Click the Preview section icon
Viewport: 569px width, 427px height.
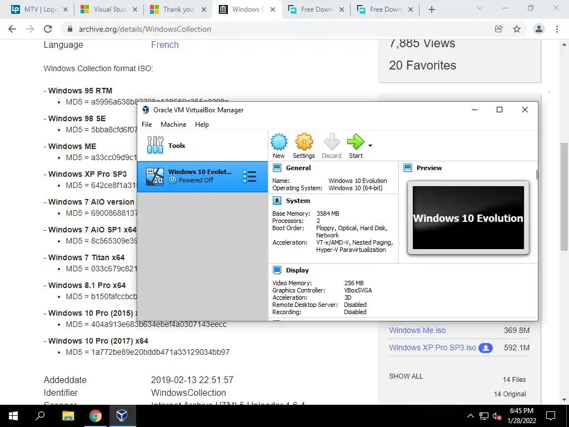[x=407, y=168]
